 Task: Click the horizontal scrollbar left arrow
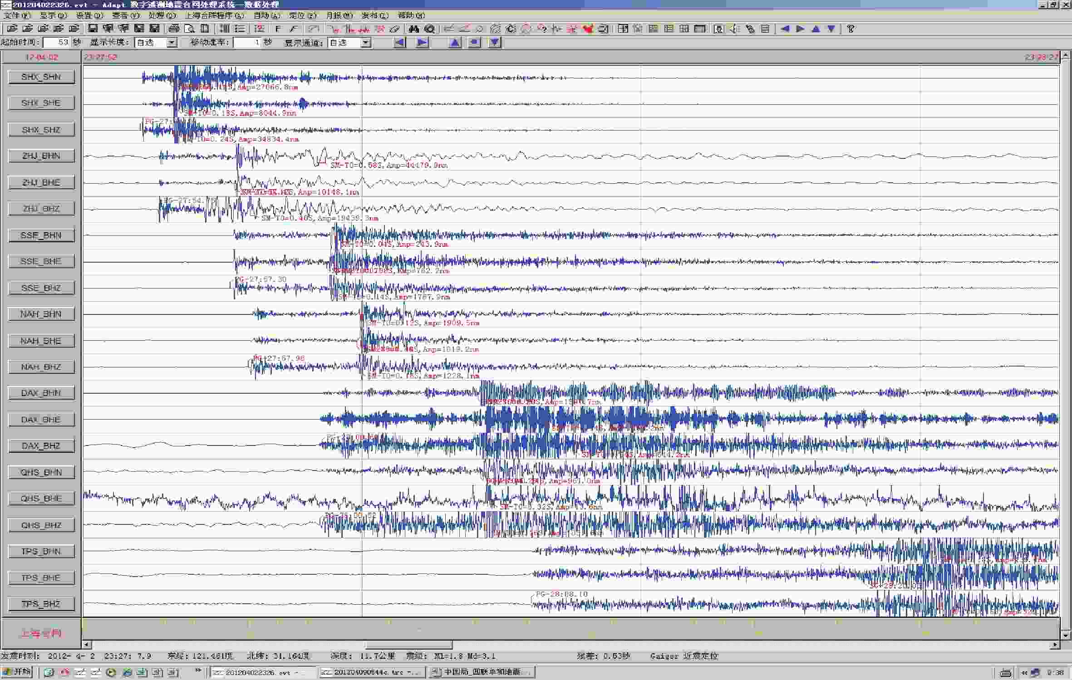(87, 645)
